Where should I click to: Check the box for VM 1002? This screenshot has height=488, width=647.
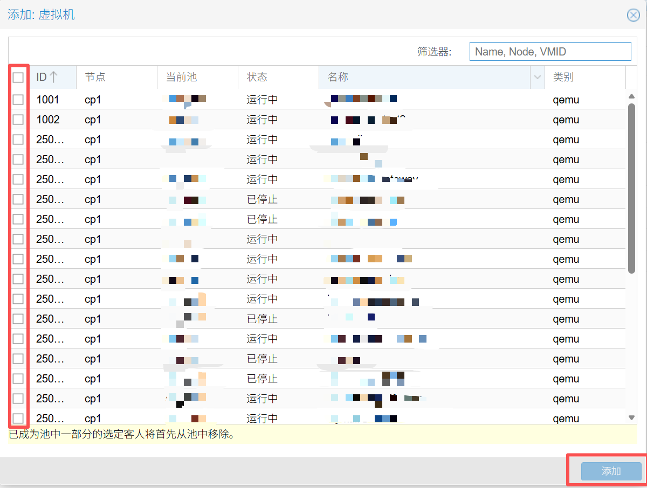click(18, 120)
